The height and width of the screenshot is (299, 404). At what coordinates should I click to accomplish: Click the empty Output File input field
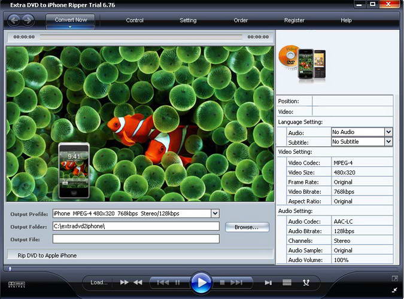coord(136,239)
